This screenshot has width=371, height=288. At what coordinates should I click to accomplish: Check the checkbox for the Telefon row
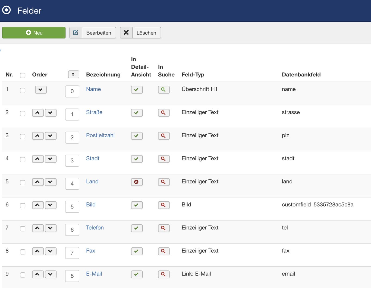point(23,229)
